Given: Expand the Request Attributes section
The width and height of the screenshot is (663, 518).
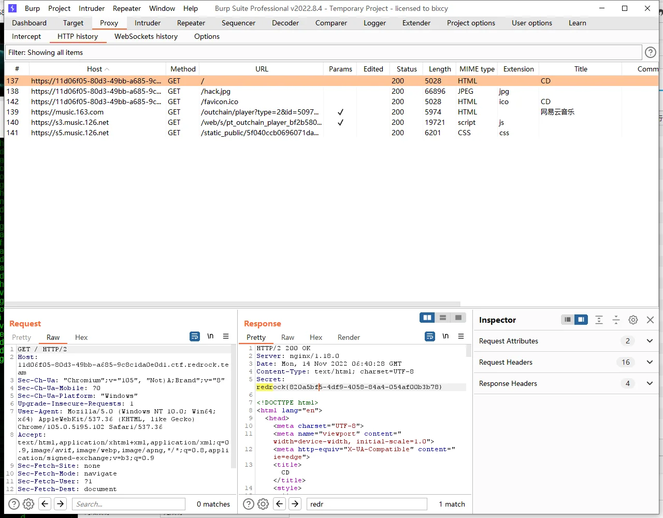Looking at the screenshot, I should (650, 341).
